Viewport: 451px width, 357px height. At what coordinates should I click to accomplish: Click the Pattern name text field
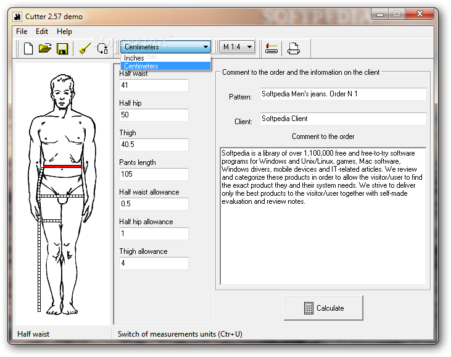click(x=343, y=94)
